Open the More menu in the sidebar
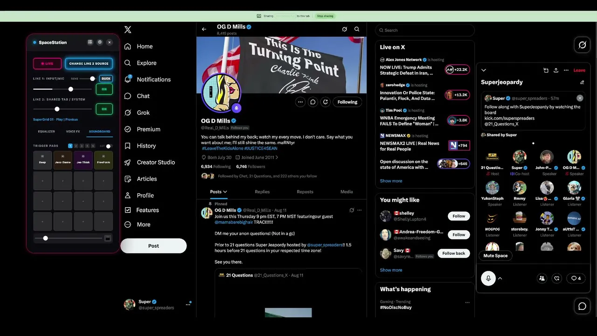The image size is (597, 336). [138, 224]
